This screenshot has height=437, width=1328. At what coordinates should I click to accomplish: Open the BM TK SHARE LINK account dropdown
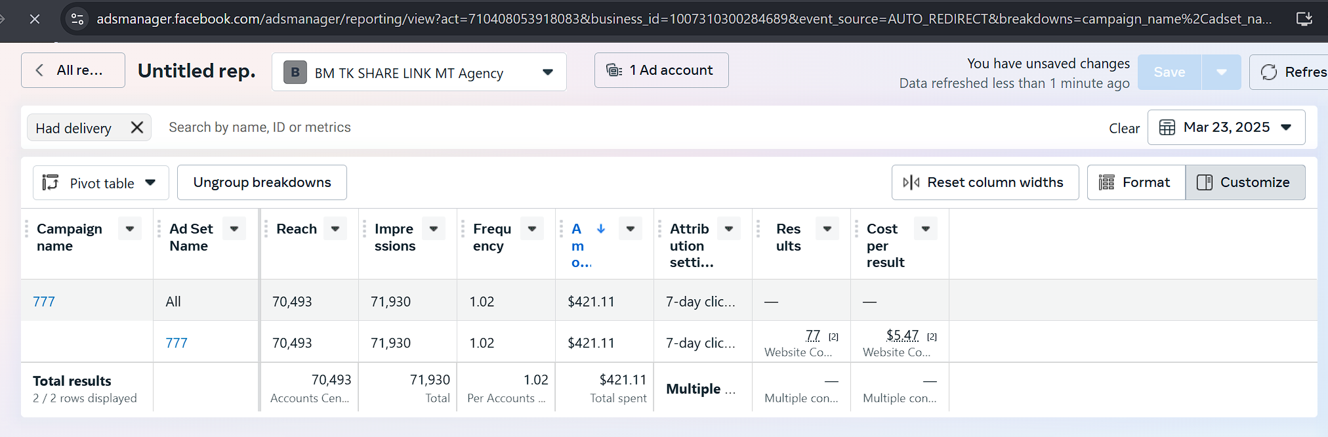pos(548,72)
